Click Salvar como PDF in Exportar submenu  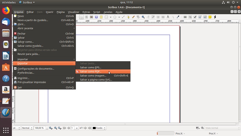(103, 71)
